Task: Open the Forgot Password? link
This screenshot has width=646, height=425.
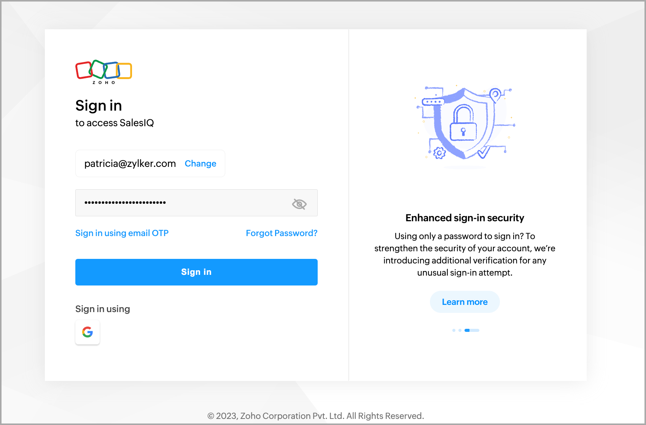Action: point(282,233)
